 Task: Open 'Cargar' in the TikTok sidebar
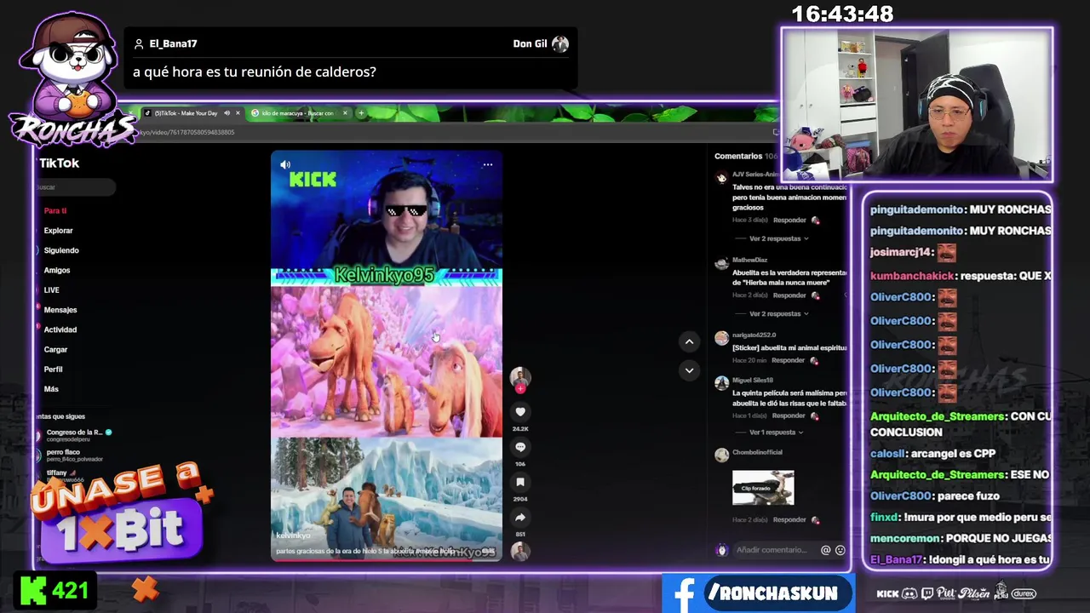tap(55, 349)
